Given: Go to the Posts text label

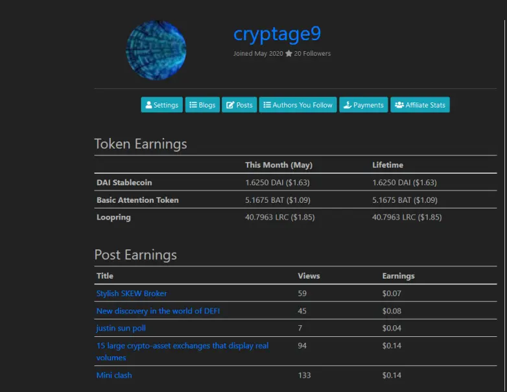Looking at the screenshot, I should click(x=244, y=105).
